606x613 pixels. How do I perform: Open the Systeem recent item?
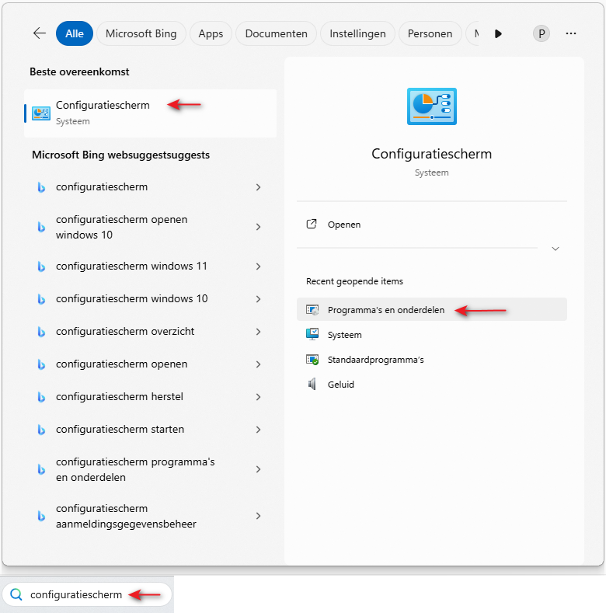(432, 335)
